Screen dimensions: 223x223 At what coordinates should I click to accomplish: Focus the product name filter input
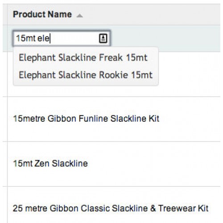pos(62,38)
